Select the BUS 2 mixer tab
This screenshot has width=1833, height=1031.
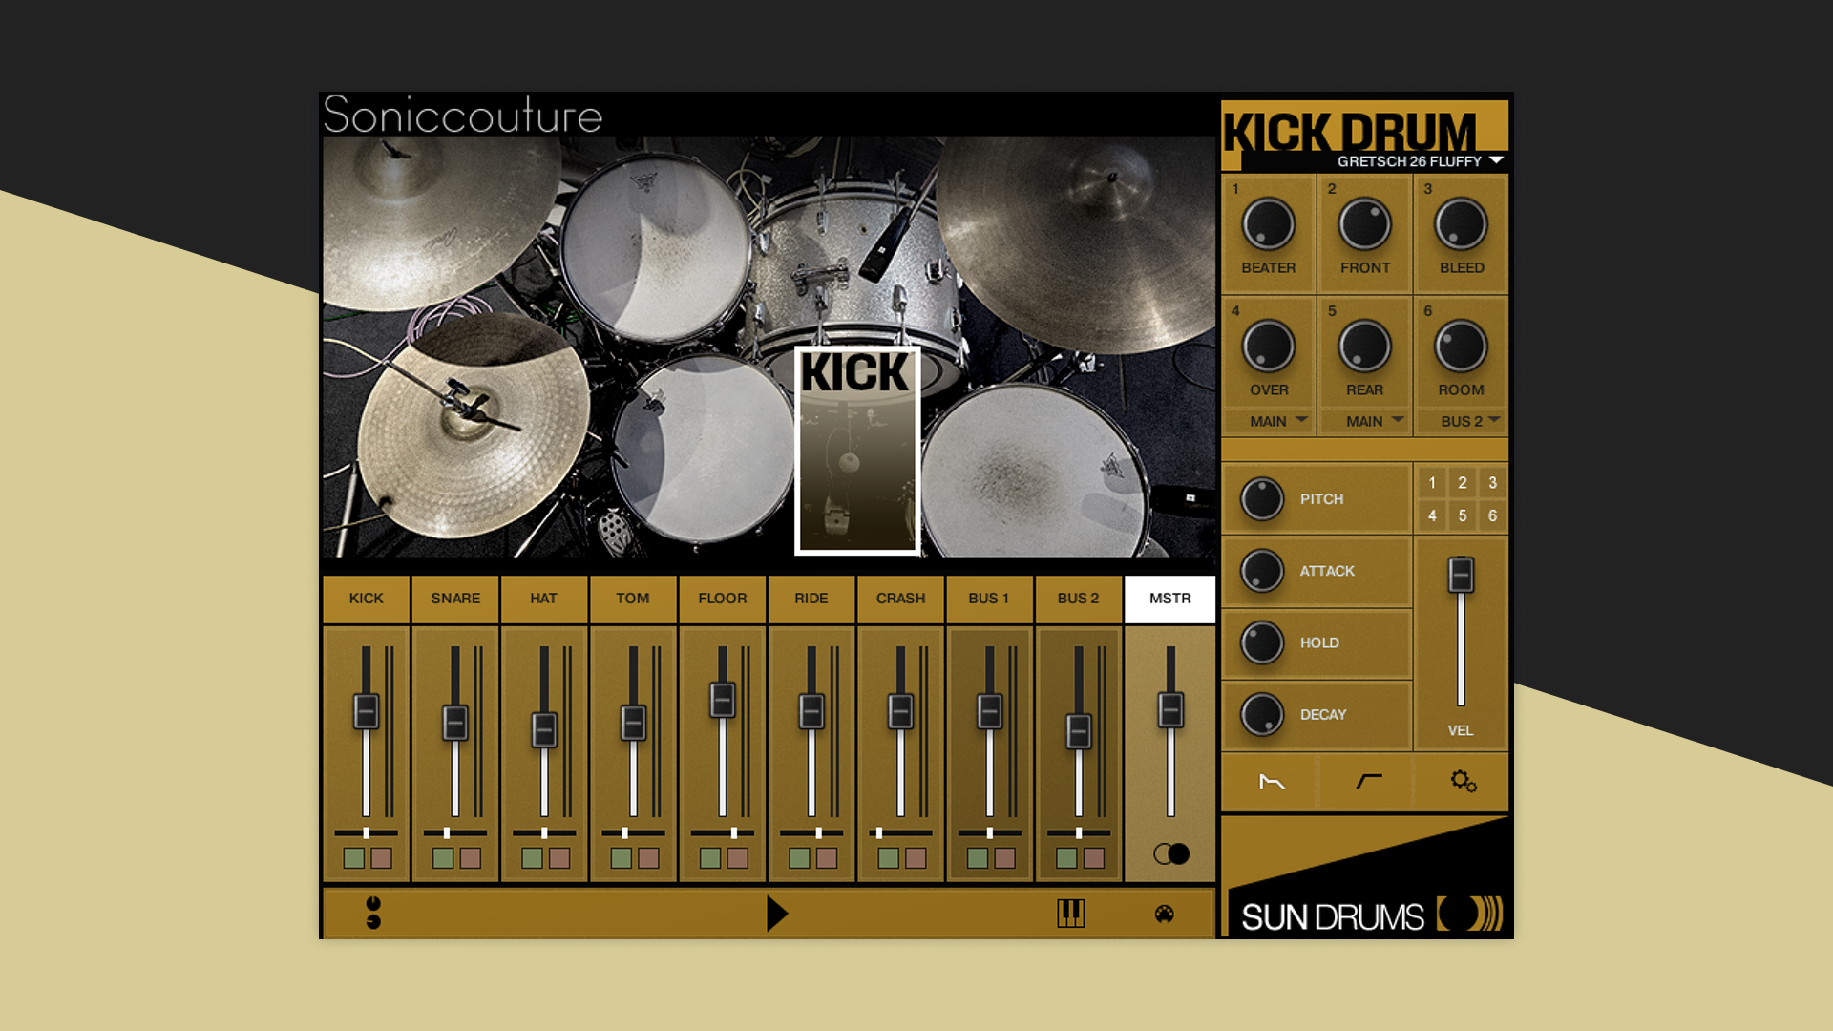click(x=1079, y=599)
